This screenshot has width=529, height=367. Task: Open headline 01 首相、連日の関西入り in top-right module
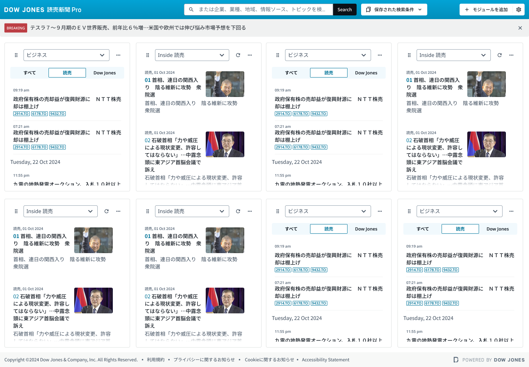(x=435, y=87)
